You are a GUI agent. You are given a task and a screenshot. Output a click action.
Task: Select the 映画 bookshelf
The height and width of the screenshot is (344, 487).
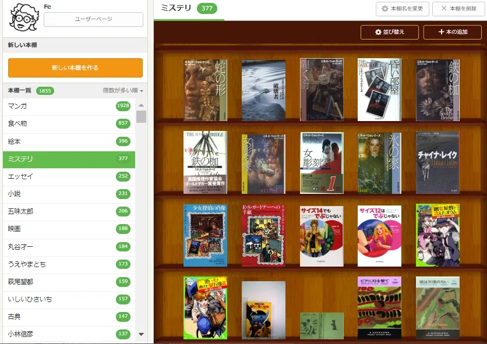point(69,229)
